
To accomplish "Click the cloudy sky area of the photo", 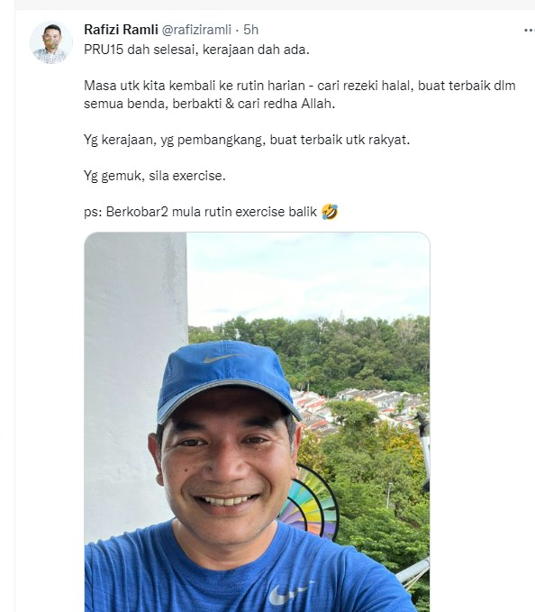I will [x=308, y=277].
